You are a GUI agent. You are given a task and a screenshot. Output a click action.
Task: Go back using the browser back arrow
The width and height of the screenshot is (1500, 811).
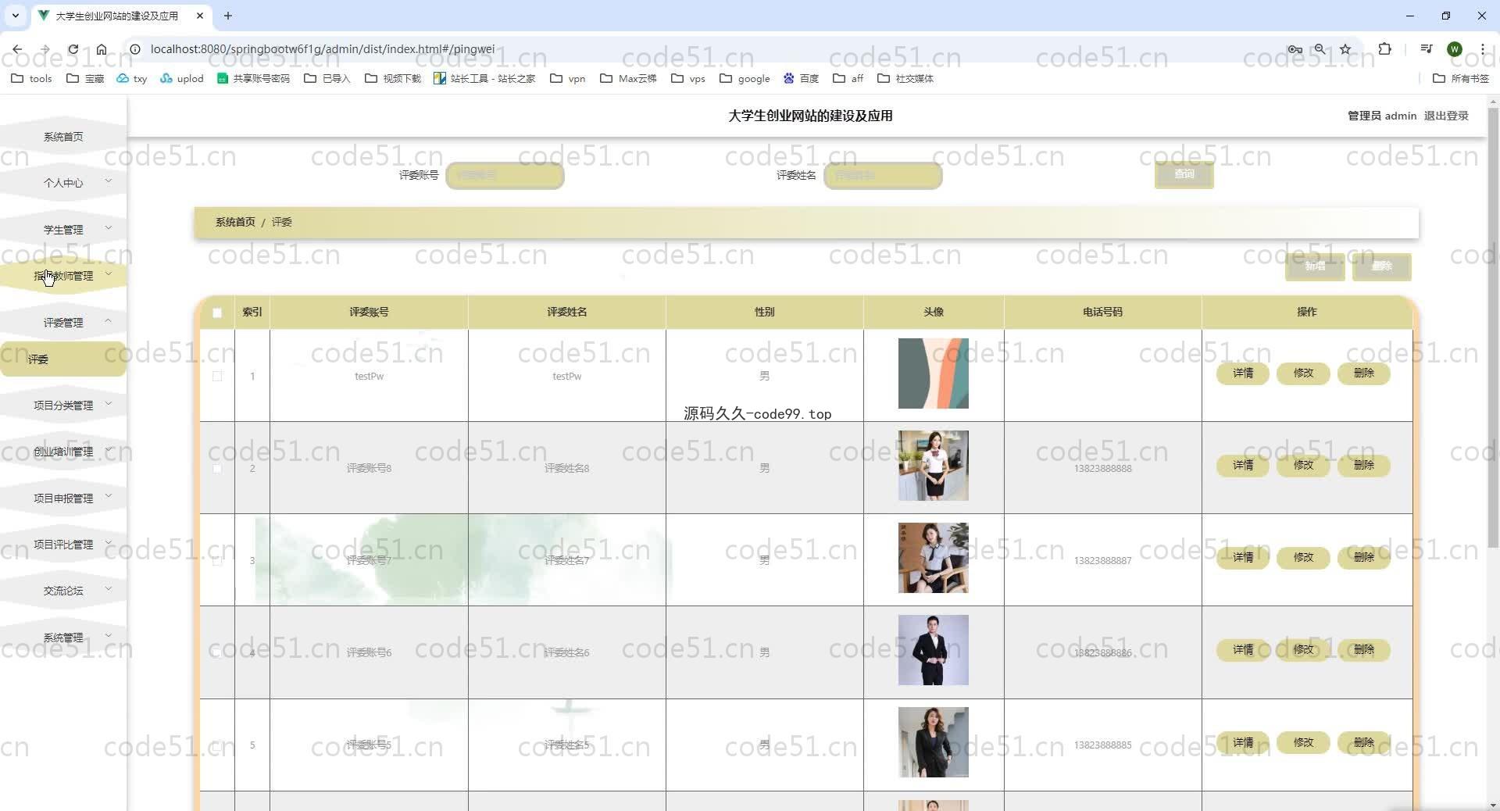(17, 49)
